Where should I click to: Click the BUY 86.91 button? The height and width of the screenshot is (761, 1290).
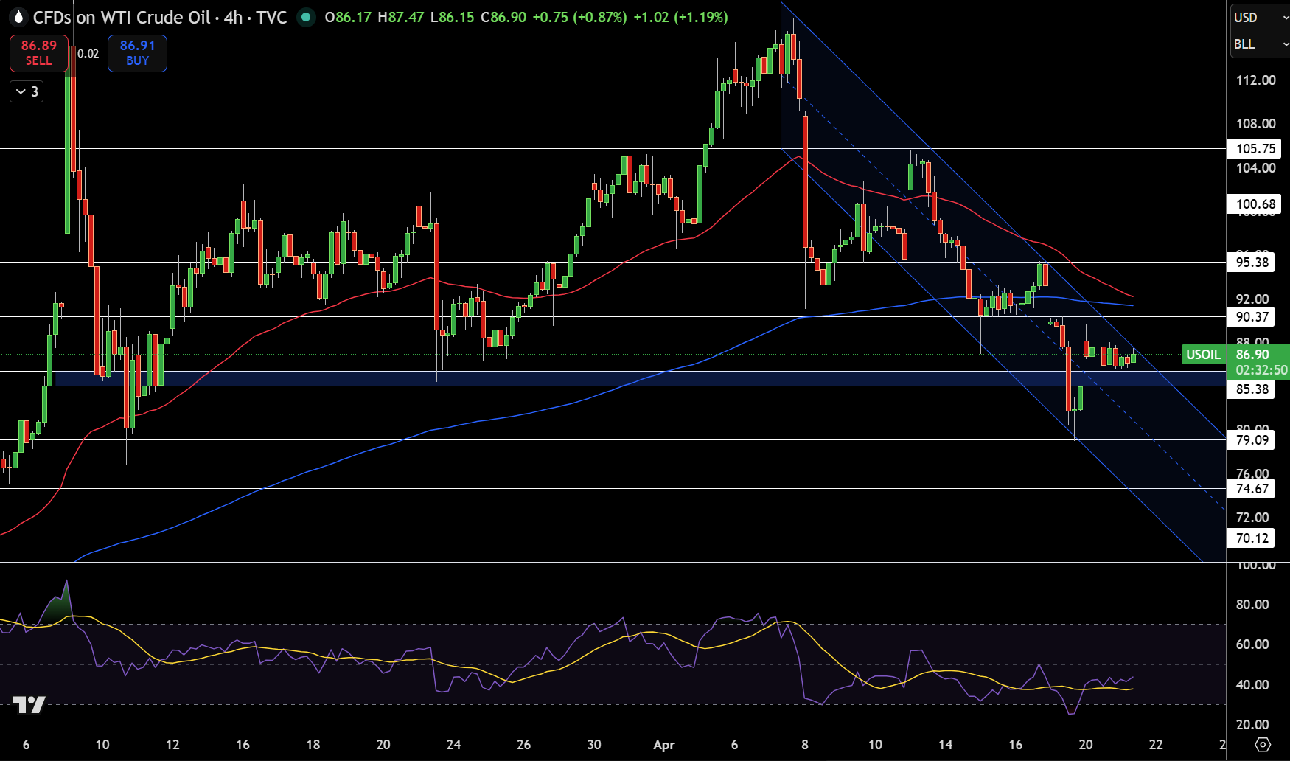137,53
